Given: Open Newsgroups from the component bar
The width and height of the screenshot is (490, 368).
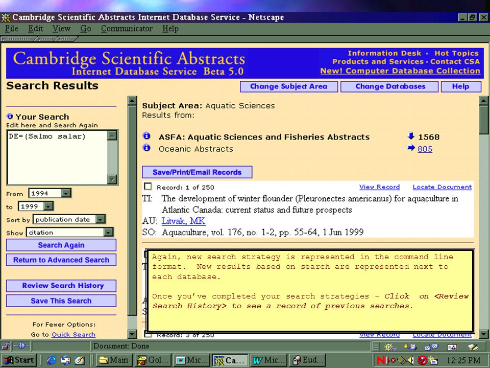Looking at the screenshot, I should (432, 347).
